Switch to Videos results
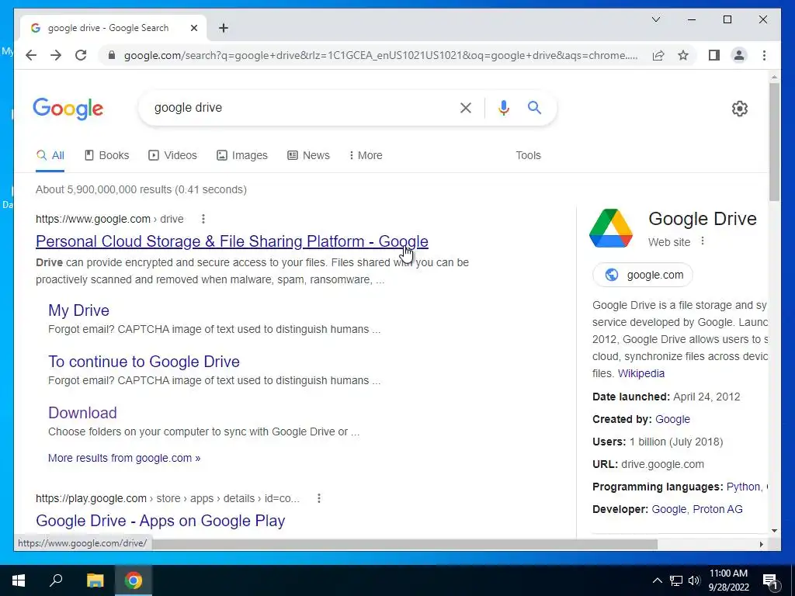 (172, 155)
